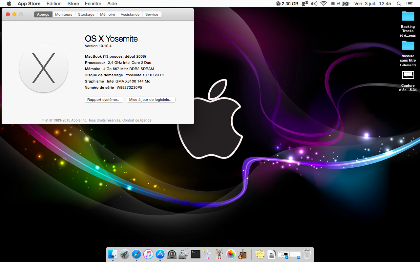Image resolution: width=420 pixels, height=262 pixels.
Task: Select the Capture d'écran desktop file
Action: coord(408,81)
